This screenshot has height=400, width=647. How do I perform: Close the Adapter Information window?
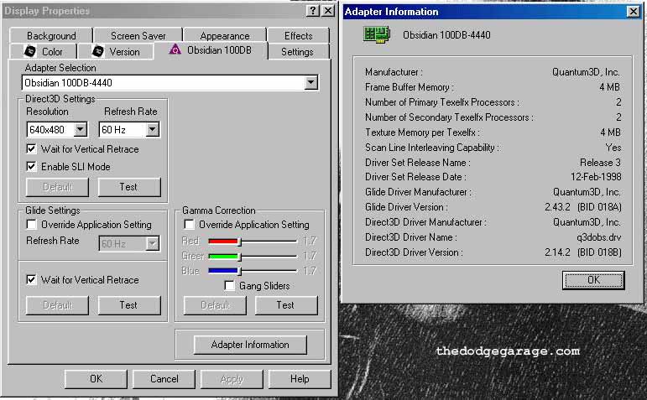pos(634,12)
